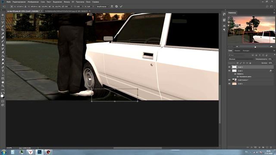
Task: Select the Move tool
Action: point(3,15)
